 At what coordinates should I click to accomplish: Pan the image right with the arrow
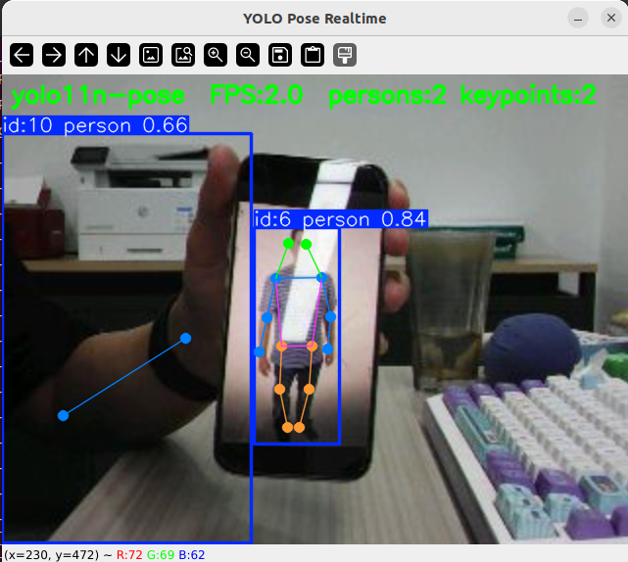point(54,55)
